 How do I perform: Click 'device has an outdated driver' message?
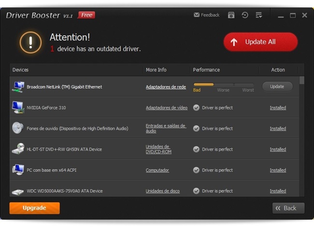[99, 49]
